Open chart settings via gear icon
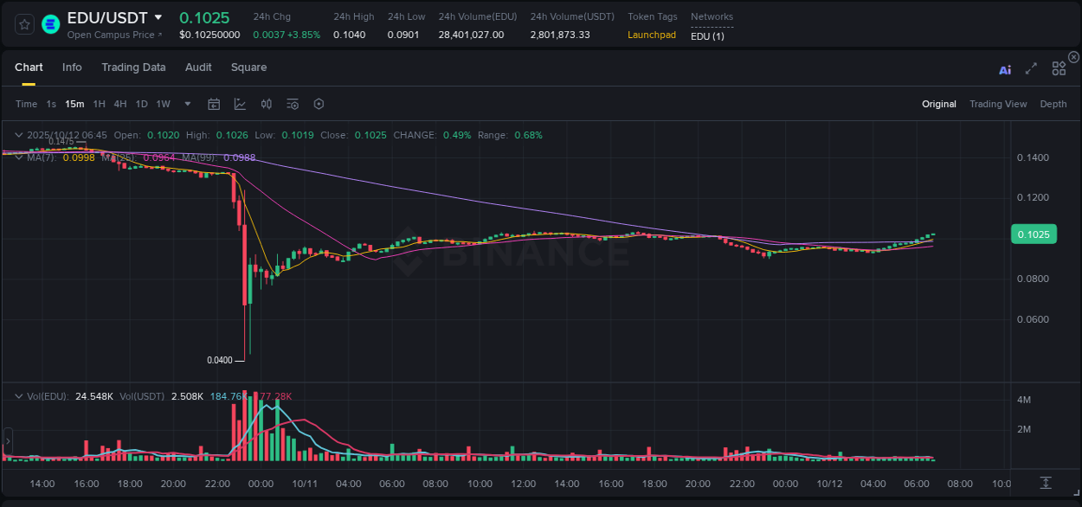 tap(319, 104)
